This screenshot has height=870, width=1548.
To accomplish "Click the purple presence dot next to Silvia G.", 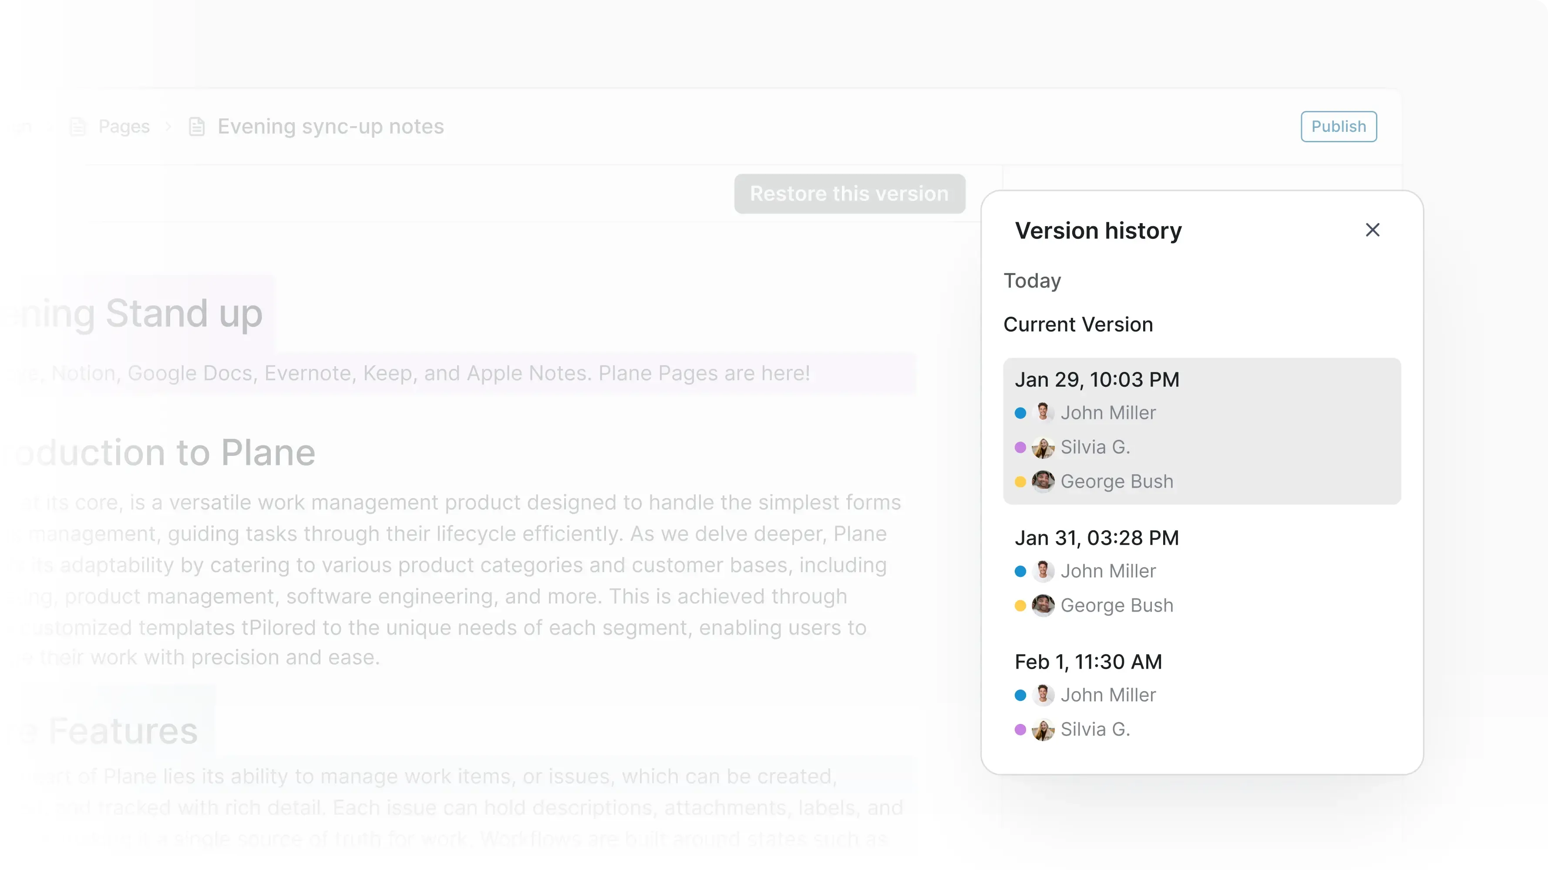I will tap(1020, 447).
